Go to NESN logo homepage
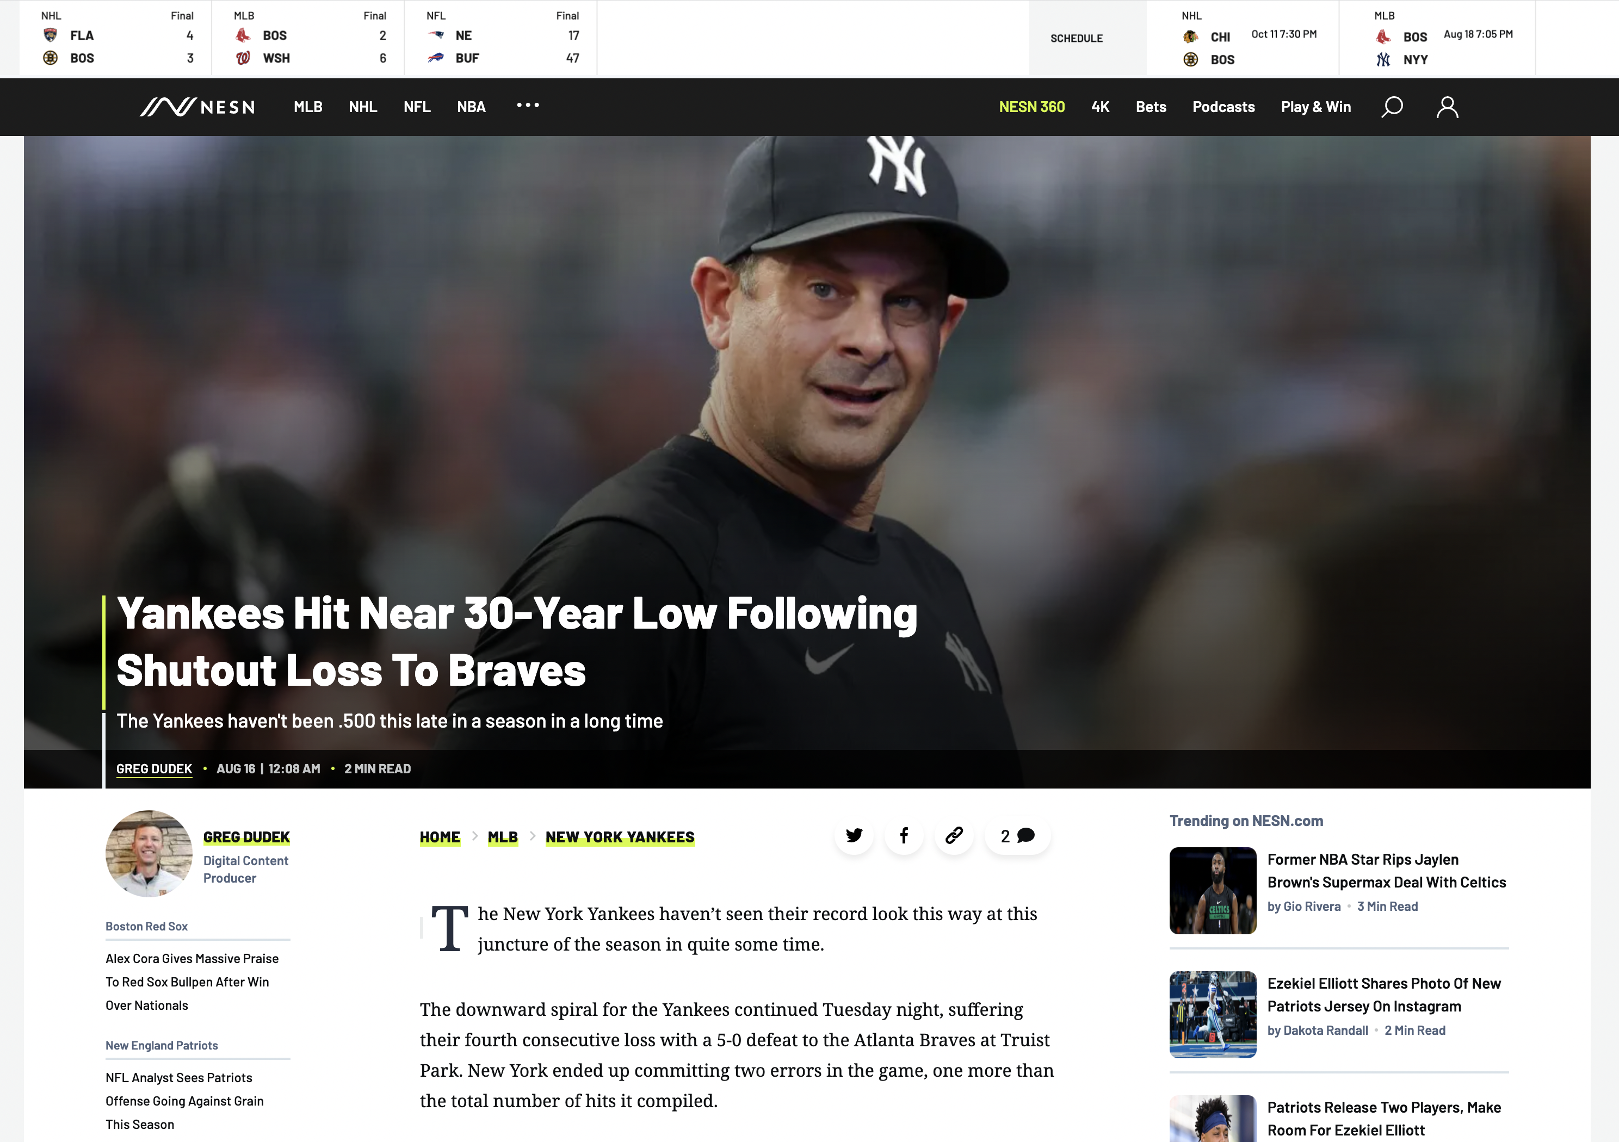This screenshot has height=1142, width=1619. point(197,107)
